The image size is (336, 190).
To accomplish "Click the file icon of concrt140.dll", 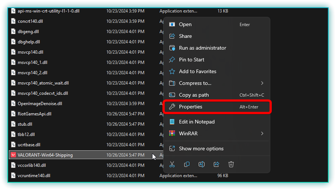I will click(13, 21).
